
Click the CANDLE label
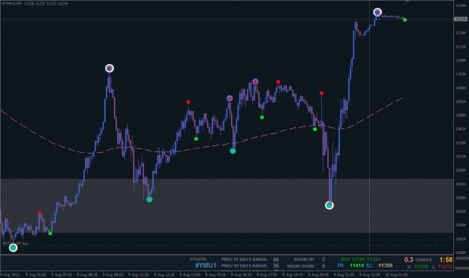tap(423, 260)
